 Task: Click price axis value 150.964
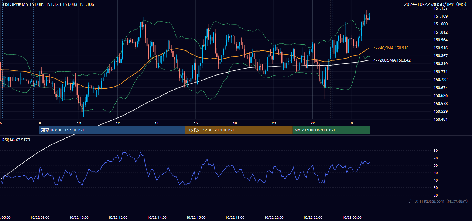(440, 40)
